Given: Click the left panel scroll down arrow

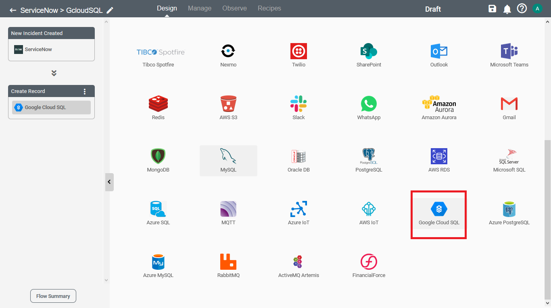Looking at the screenshot, I should [x=106, y=280].
